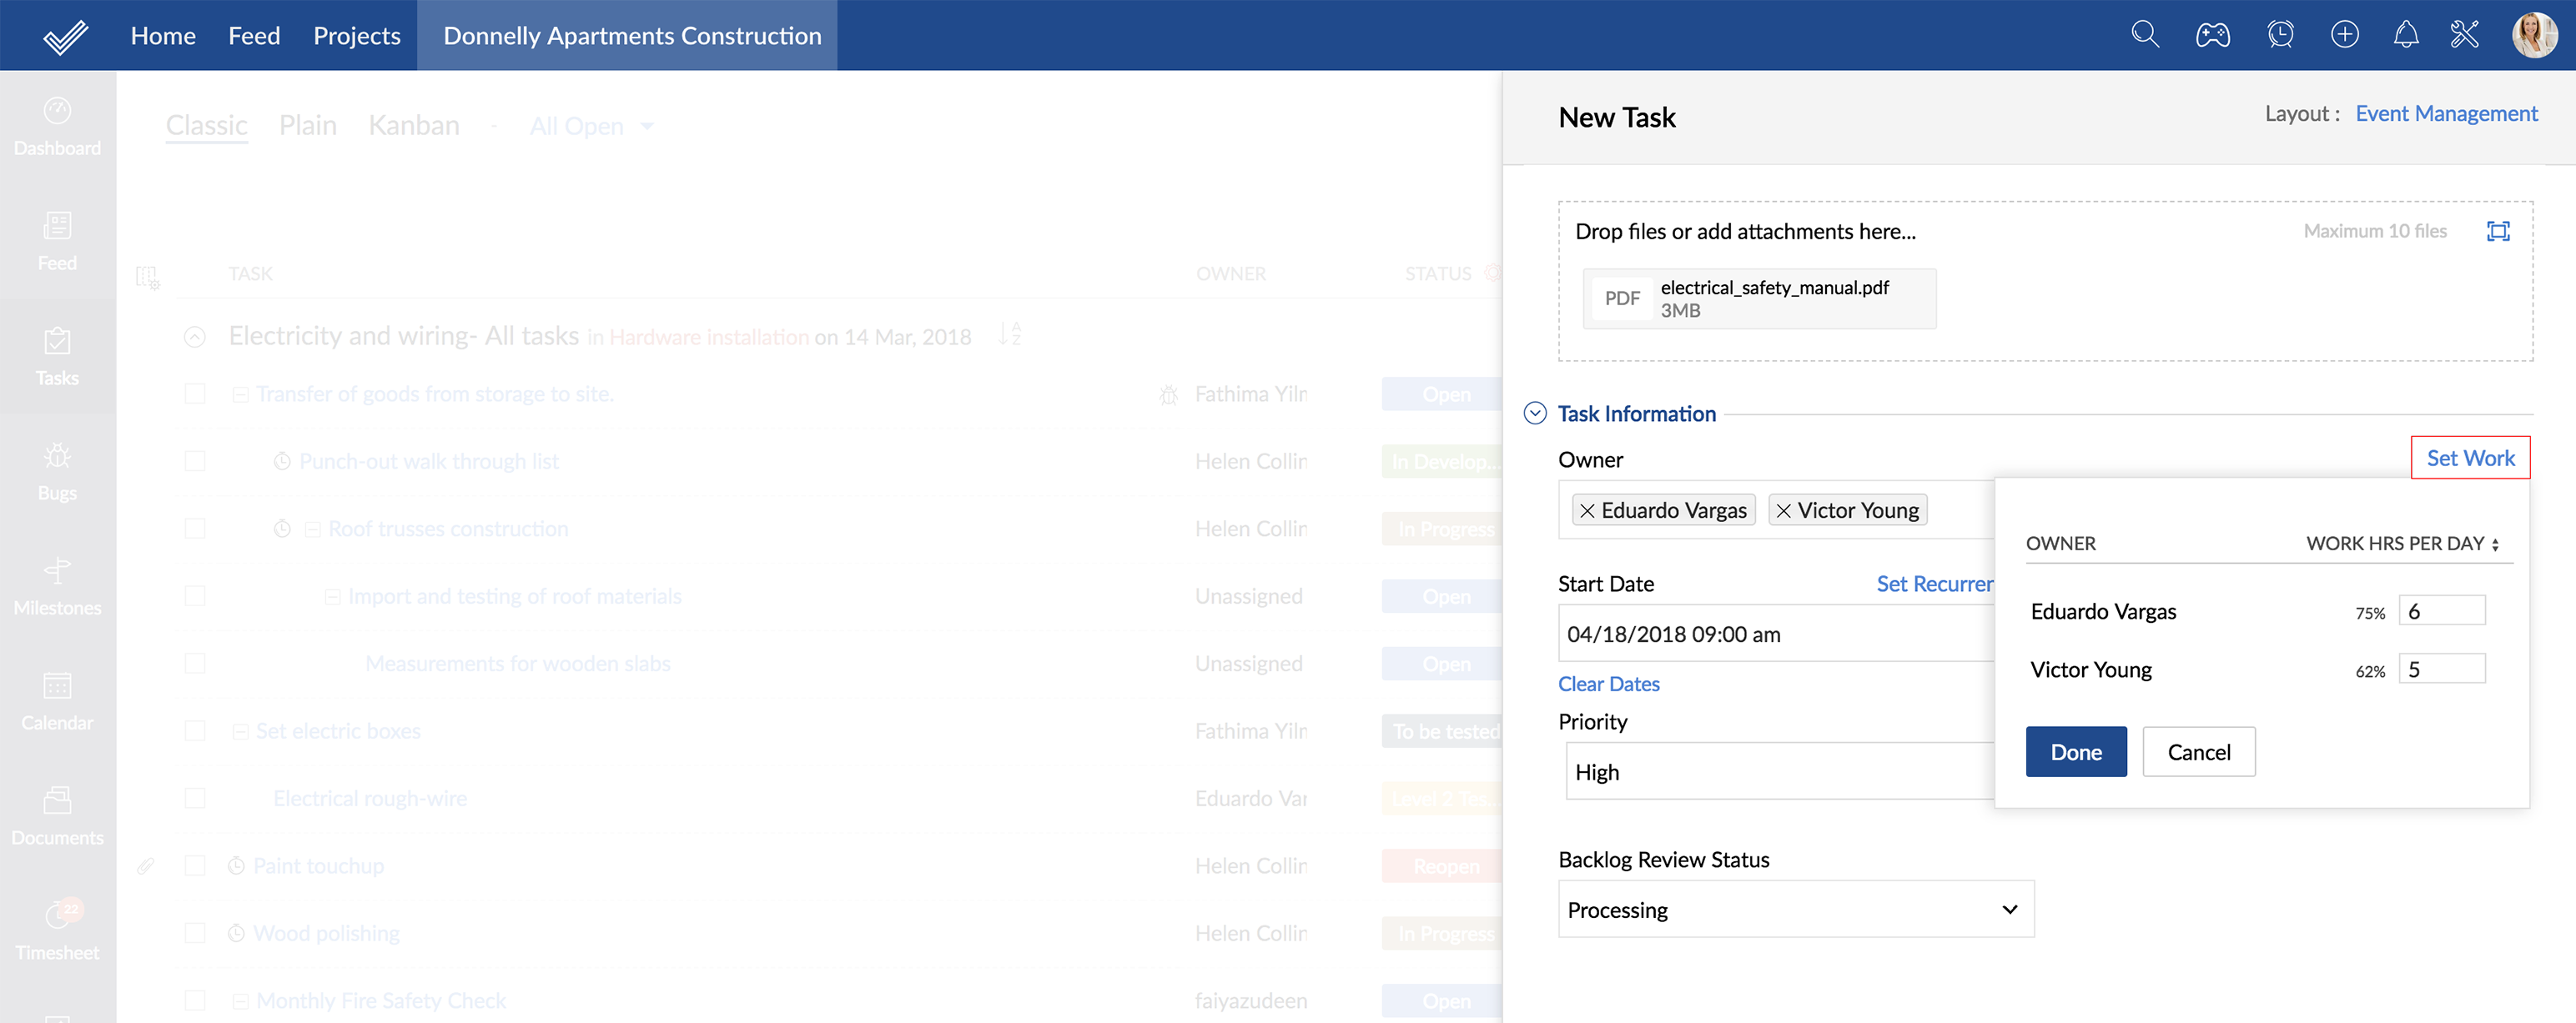
Task: Click the expand attachment area icon
Action: 2498,232
